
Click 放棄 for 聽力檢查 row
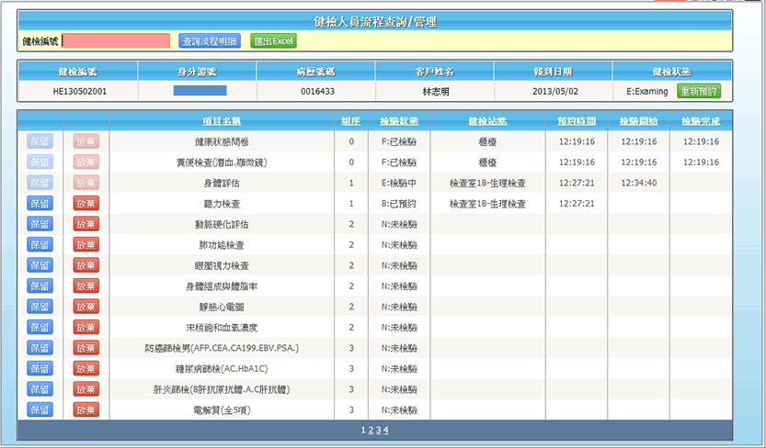pyautogui.click(x=86, y=203)
